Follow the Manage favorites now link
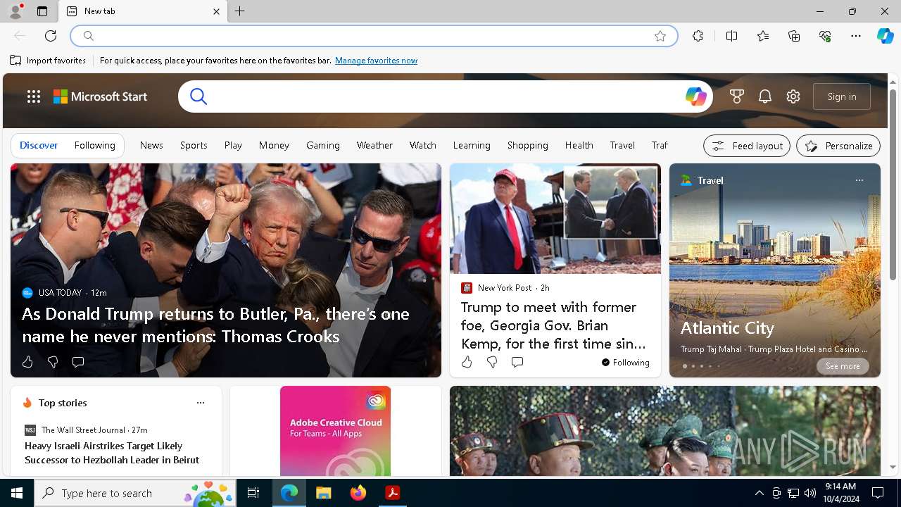The width and height of the screenshot is (901, 507). click(x=376, y=61)
